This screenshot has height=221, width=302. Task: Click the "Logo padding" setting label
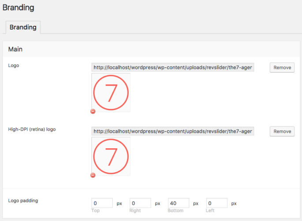[x=23, y=200]
